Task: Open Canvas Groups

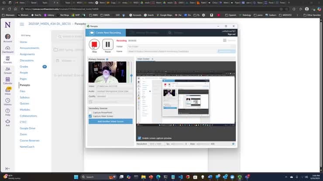Action: click(7, 70)
